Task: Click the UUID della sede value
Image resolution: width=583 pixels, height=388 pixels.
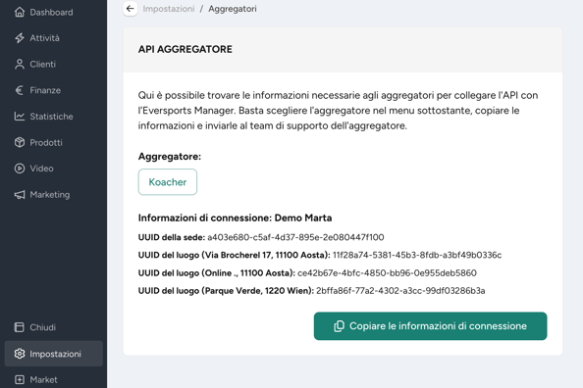Action: [295, 237]
